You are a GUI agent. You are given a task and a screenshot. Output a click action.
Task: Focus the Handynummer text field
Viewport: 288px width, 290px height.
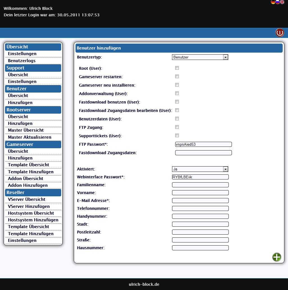[x=200, y=216]
